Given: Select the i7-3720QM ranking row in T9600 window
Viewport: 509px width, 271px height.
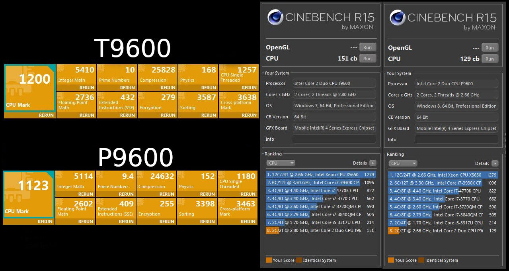Looking at the screenshot, I should (x=321, y=206).
